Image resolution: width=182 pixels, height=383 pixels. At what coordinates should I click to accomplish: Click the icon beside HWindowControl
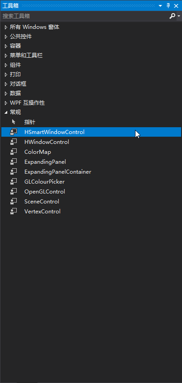(x=14, y=142)
